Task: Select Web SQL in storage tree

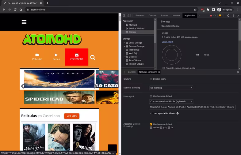Action: point(133,53)
